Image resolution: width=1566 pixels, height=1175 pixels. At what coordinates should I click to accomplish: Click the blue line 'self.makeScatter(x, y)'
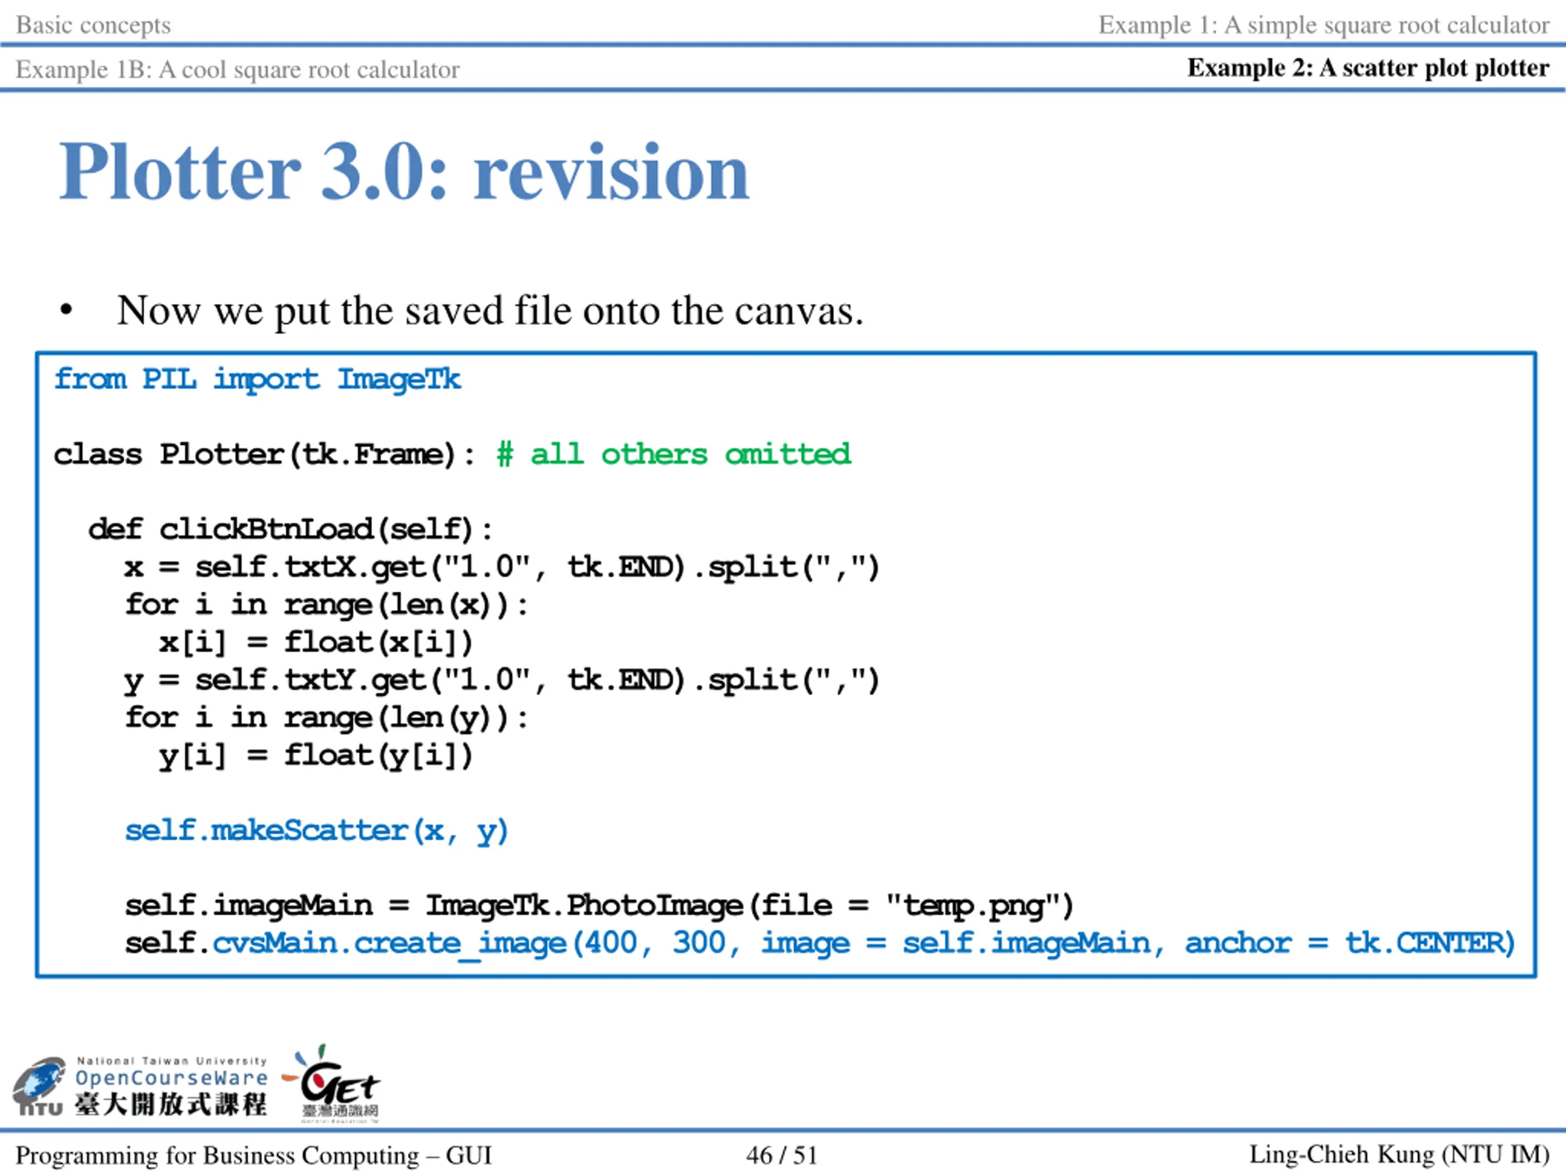[316, 831]
